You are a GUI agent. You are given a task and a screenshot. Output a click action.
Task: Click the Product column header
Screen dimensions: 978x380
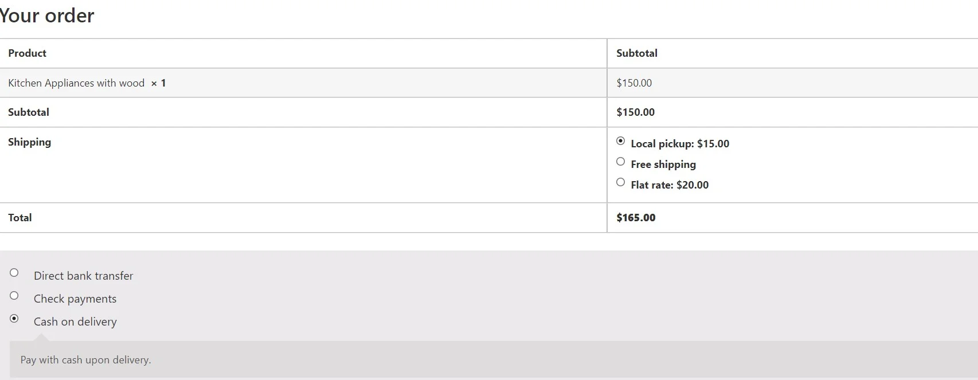coord(27,53)
